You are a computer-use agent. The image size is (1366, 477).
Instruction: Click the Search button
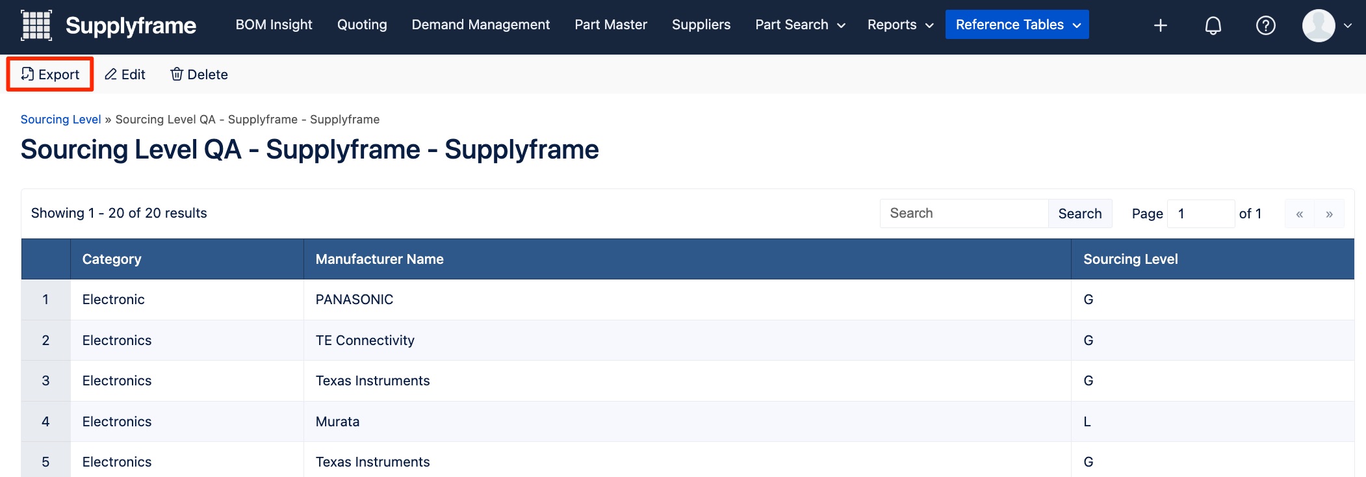coord(1080,213)
